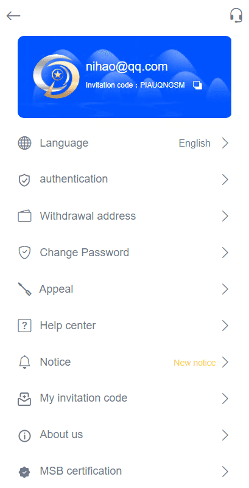Click the Withdrawal address wallet icon
Image resolution: width=249 pixels, height=488 pixels.
tap(24, 216)
